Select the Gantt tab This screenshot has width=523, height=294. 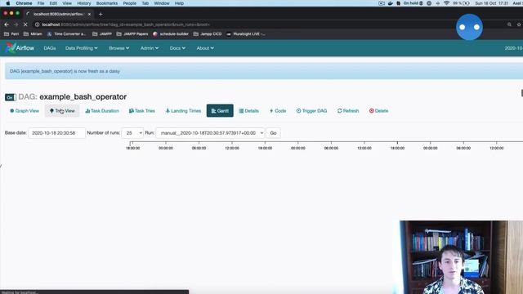coord(220,111)
